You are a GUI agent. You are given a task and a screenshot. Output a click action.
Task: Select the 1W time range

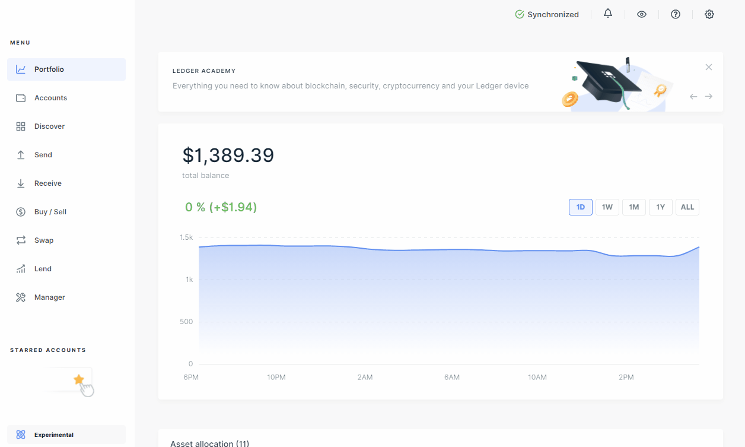pos(607,207)
